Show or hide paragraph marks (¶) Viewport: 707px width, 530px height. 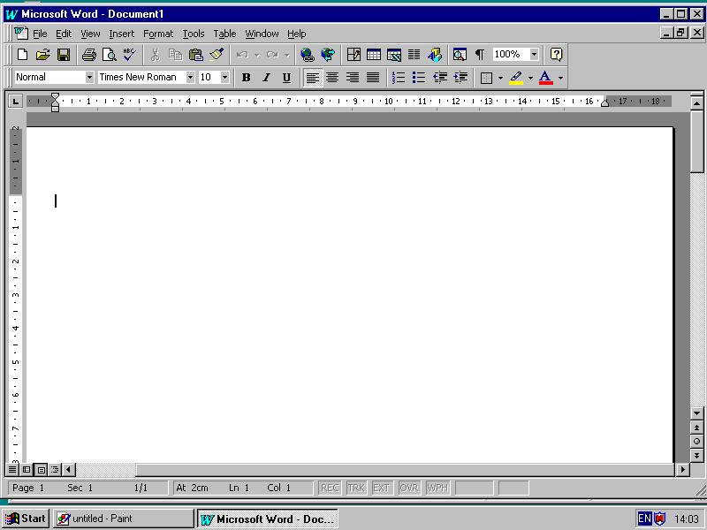480,55
